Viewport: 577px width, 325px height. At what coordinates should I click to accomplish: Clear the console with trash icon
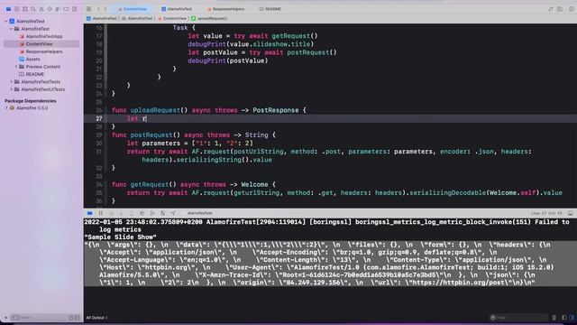point(554,318)
